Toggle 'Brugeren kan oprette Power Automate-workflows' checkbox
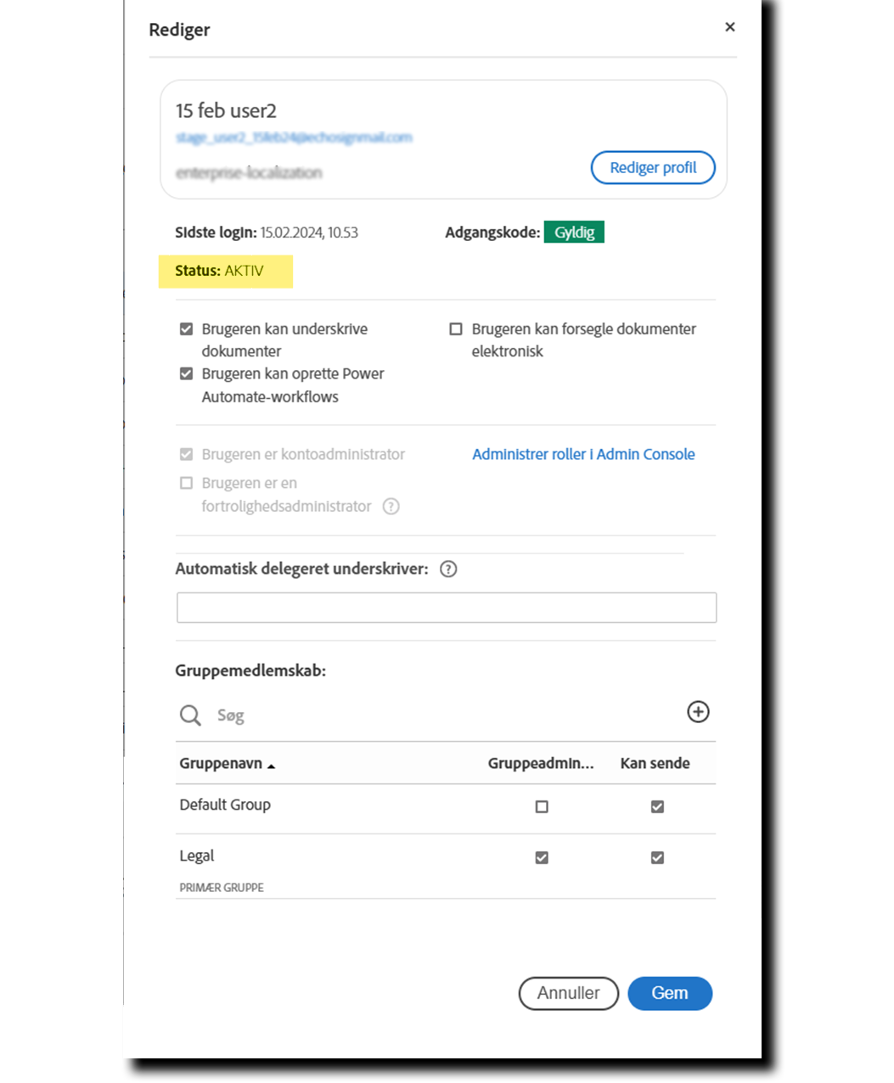The image size is (894, 1083). point(186,373)
